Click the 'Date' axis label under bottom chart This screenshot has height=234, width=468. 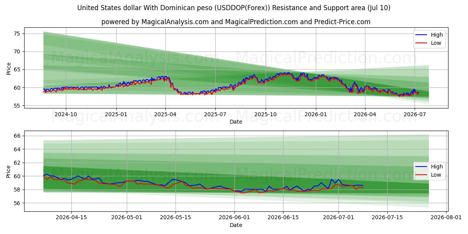pos(236,225)
